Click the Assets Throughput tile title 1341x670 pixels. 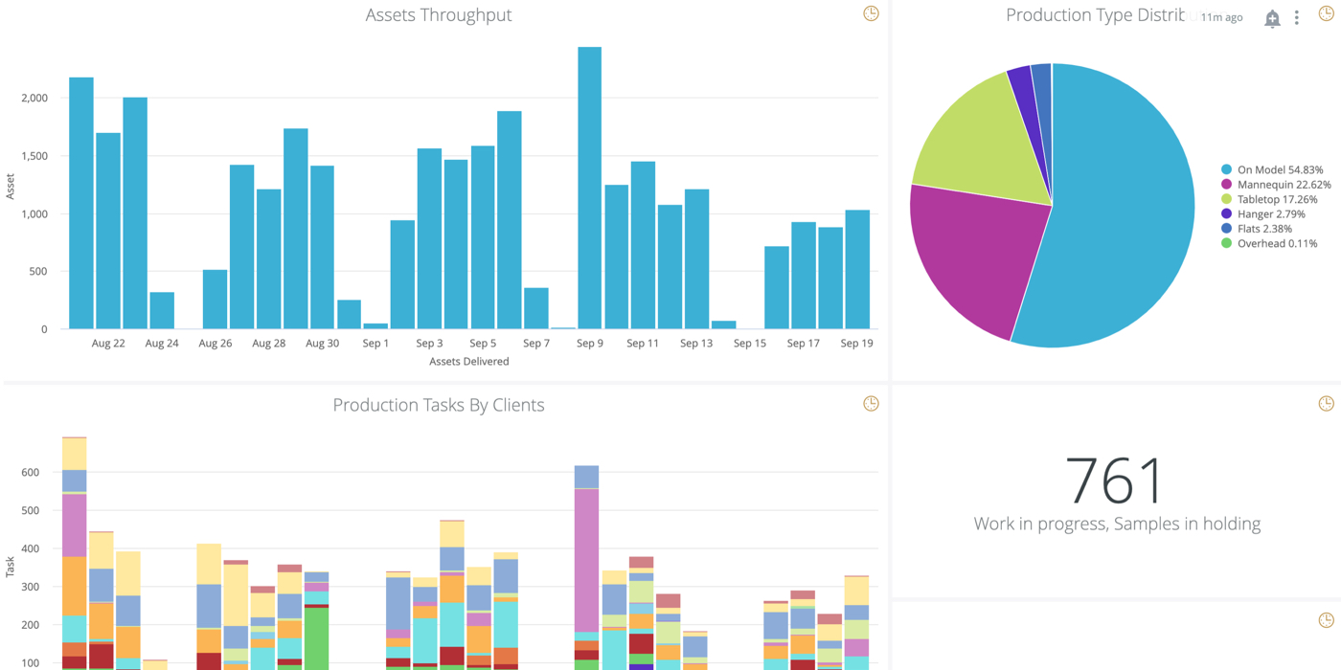(x=439, y=15)
